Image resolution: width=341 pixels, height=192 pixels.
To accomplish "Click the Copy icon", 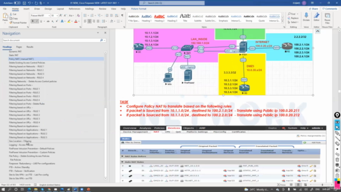I will [x=11, y=18].
